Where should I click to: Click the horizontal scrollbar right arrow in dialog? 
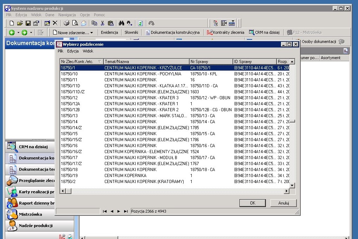click(287, 191)
